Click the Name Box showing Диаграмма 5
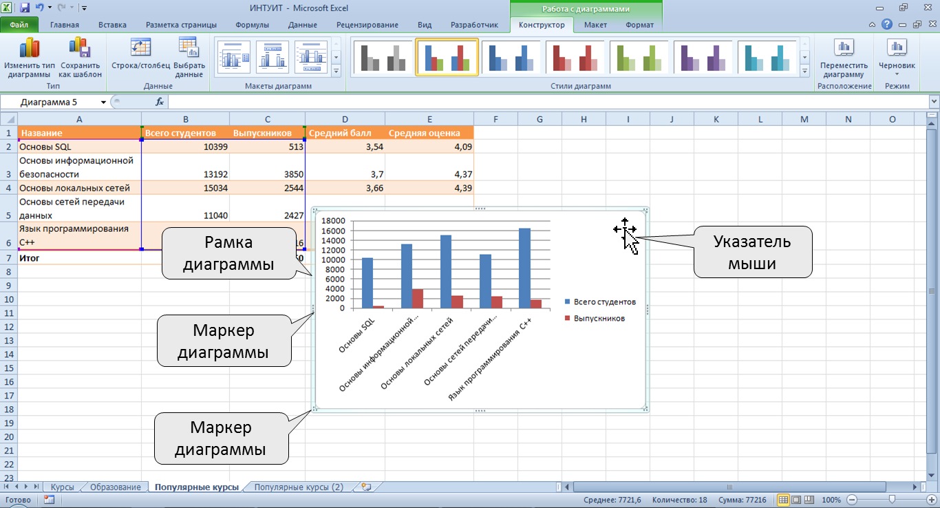 pos(54,102)
